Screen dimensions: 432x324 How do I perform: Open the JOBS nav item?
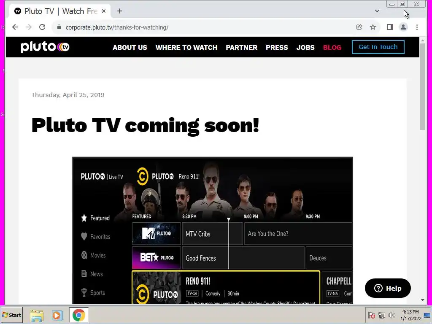tap(305, 47)
